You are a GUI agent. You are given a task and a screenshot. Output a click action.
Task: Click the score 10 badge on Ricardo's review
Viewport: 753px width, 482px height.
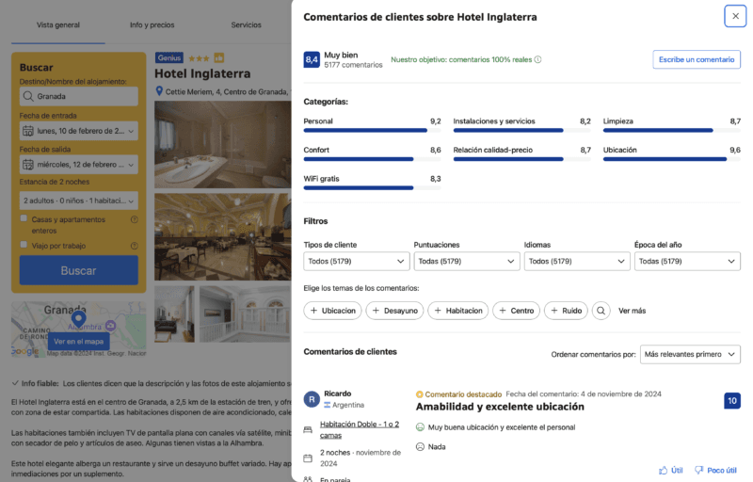point(732,401)
